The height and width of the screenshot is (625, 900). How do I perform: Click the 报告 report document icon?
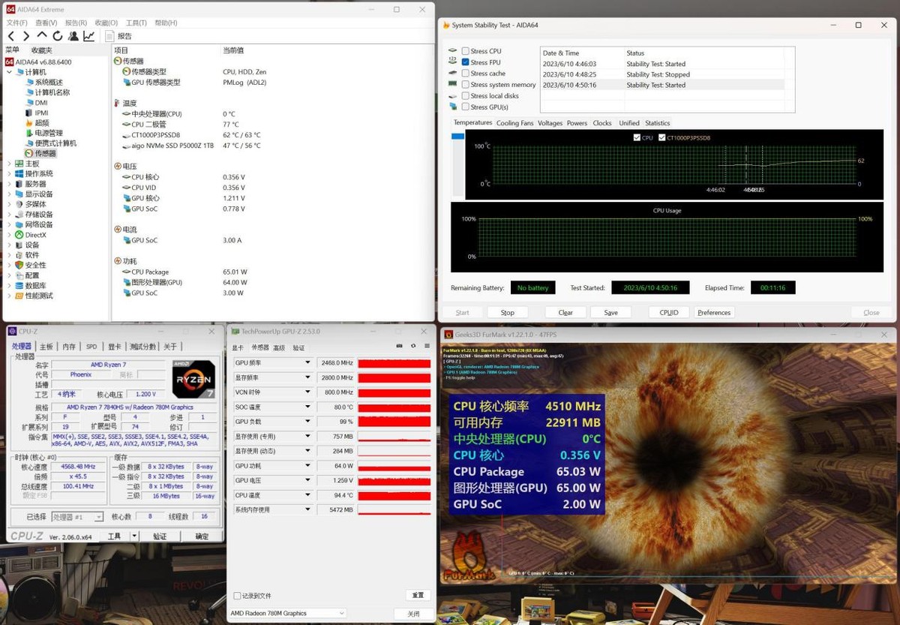(x=109, y=36)
